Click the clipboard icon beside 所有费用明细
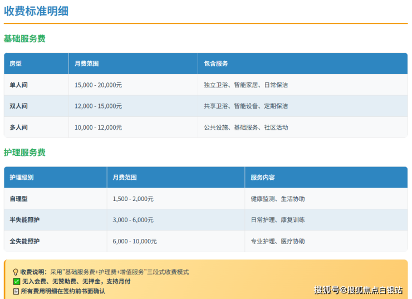412x299 pixels. [16, 291]
